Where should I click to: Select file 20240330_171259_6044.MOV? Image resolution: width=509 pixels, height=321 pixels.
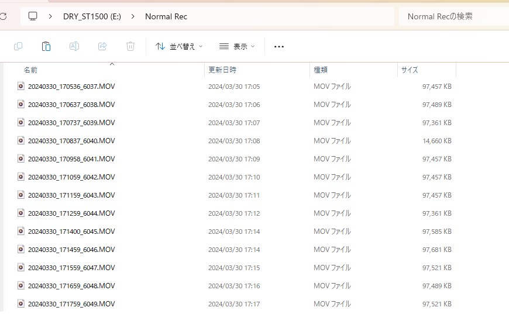[71, 213]
